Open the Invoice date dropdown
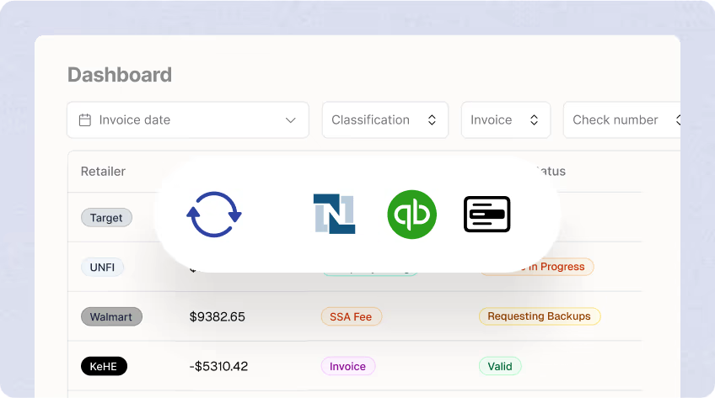The image size is (715, 398). pos(188,120)
